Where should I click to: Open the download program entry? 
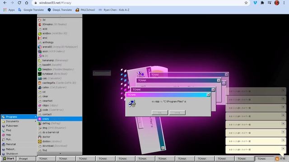pyautogui.click(x=60, y=146)
